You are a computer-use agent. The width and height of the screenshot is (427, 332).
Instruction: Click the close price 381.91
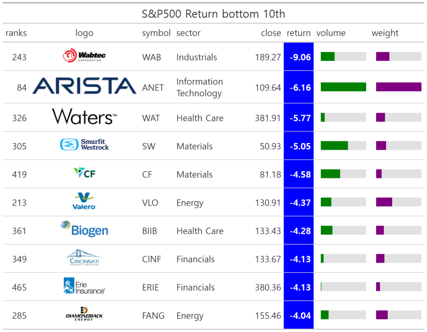click(268, 118)
